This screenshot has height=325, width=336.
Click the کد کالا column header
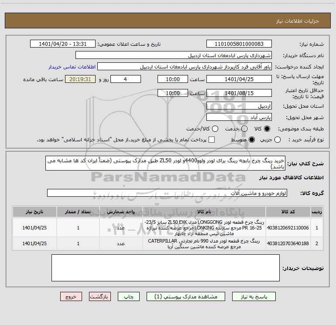click(288, 212)
